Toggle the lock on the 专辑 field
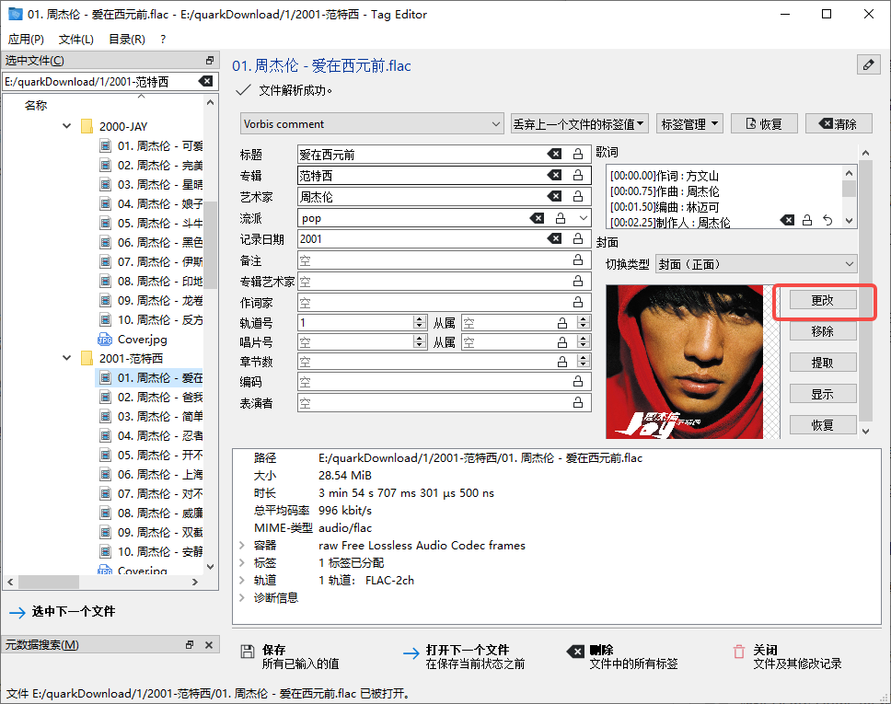 578,175
